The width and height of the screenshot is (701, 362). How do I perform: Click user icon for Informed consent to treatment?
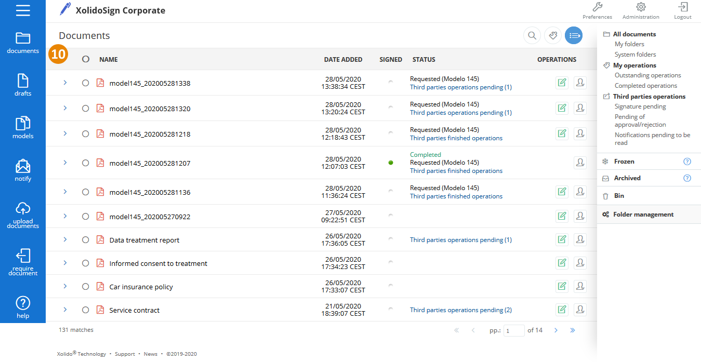(x=580, y=263)
